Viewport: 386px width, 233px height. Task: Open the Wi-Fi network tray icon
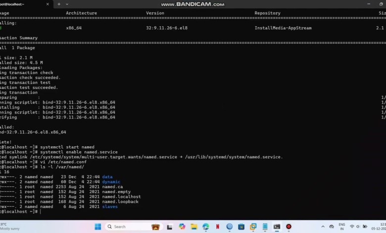pos(352,227)
